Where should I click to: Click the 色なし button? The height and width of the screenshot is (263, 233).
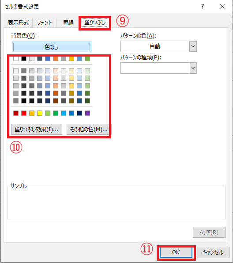52,47
